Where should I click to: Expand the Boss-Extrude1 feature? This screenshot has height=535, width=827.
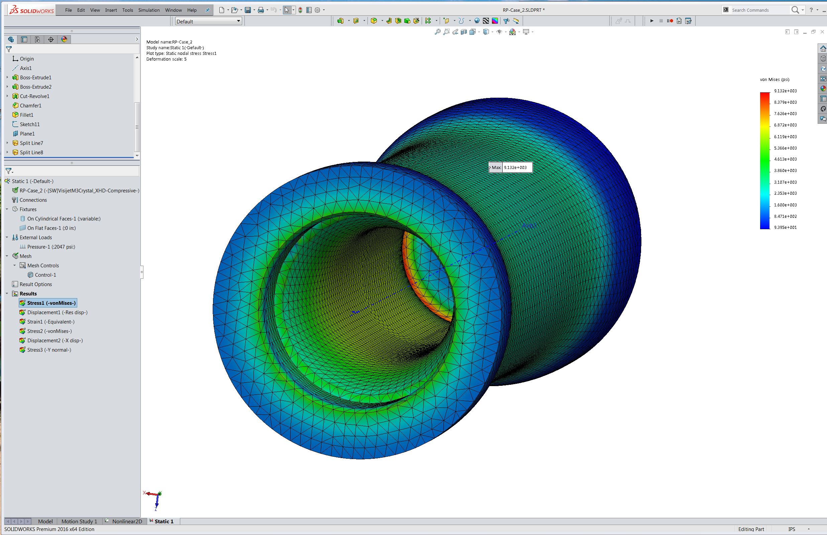point(7,77)
